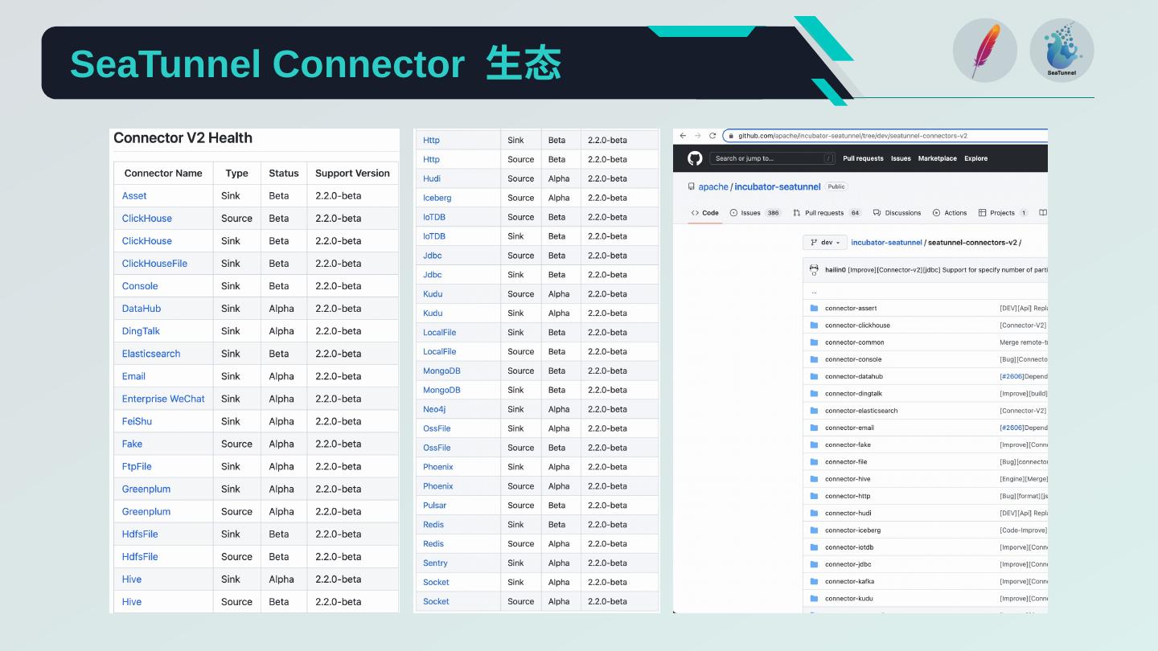Click the connector-console folder icon
The image size is (1158, 651).
tap(814, 359)
